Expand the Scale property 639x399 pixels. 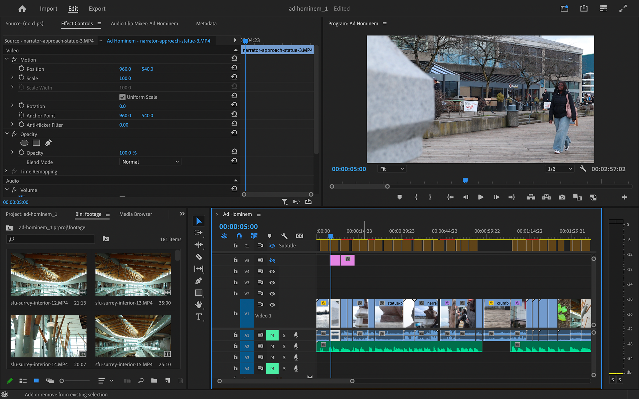[x=12, y=78]
